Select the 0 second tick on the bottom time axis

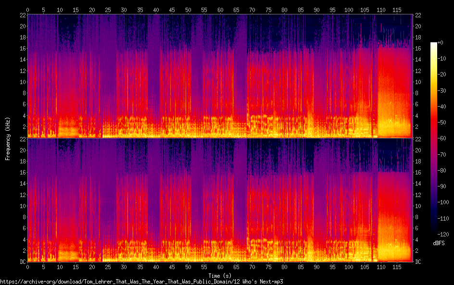point(28,267)
